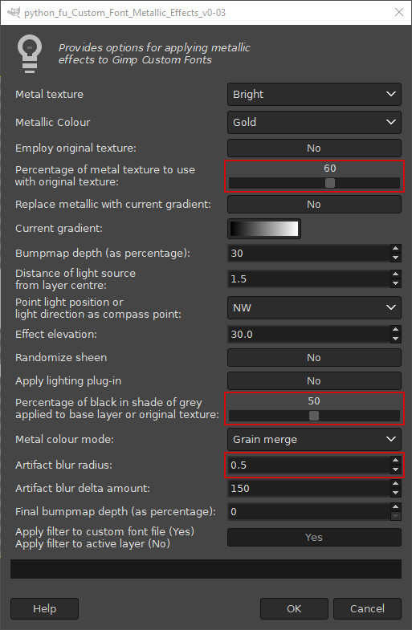The height and width of the screenshot is (630, 412).
Task: Close the Metallic Effects dialog
Action: (399, 12)
